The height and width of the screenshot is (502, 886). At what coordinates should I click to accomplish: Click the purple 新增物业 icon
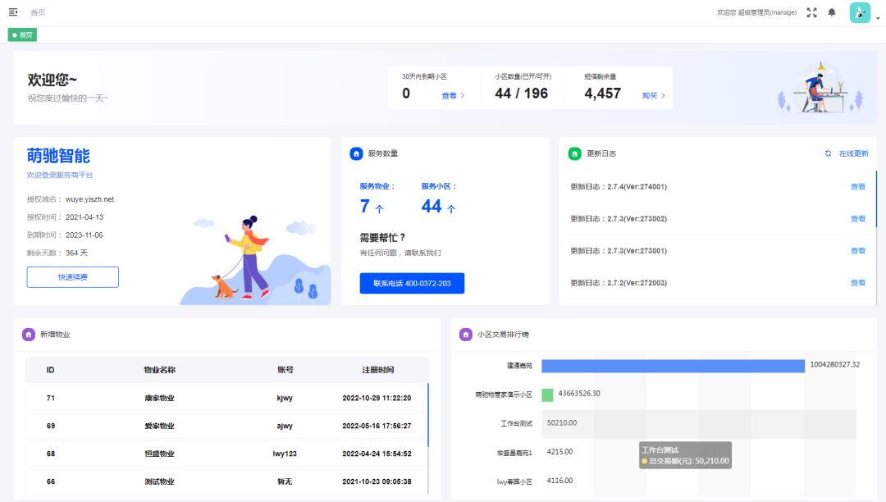[x=28, y=335]
